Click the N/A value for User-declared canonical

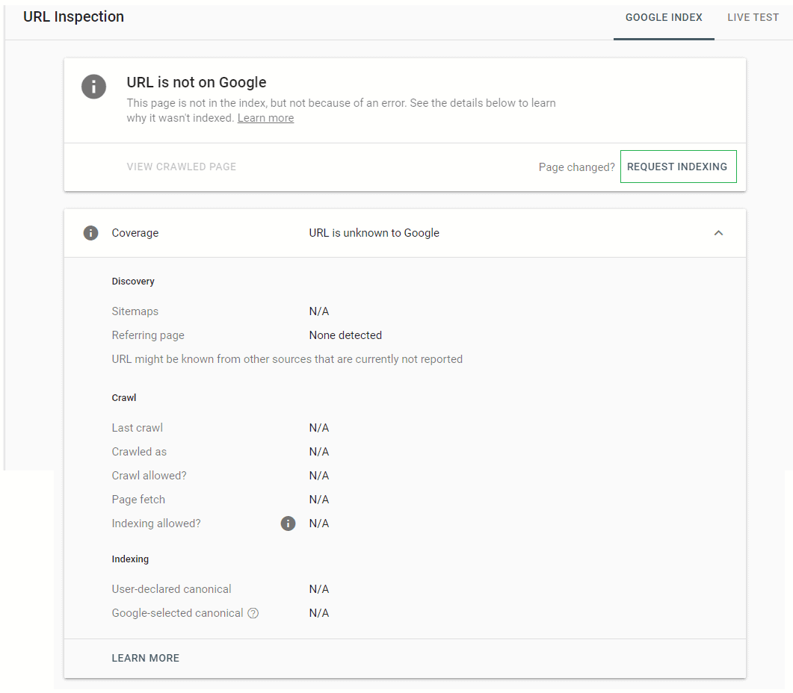pos(319,589)
